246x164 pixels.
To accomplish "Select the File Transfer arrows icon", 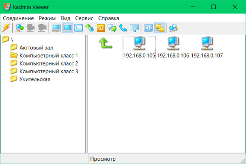I will (90, 28).
